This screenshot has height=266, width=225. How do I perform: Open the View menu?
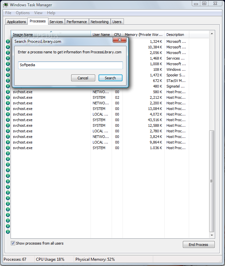38,13
